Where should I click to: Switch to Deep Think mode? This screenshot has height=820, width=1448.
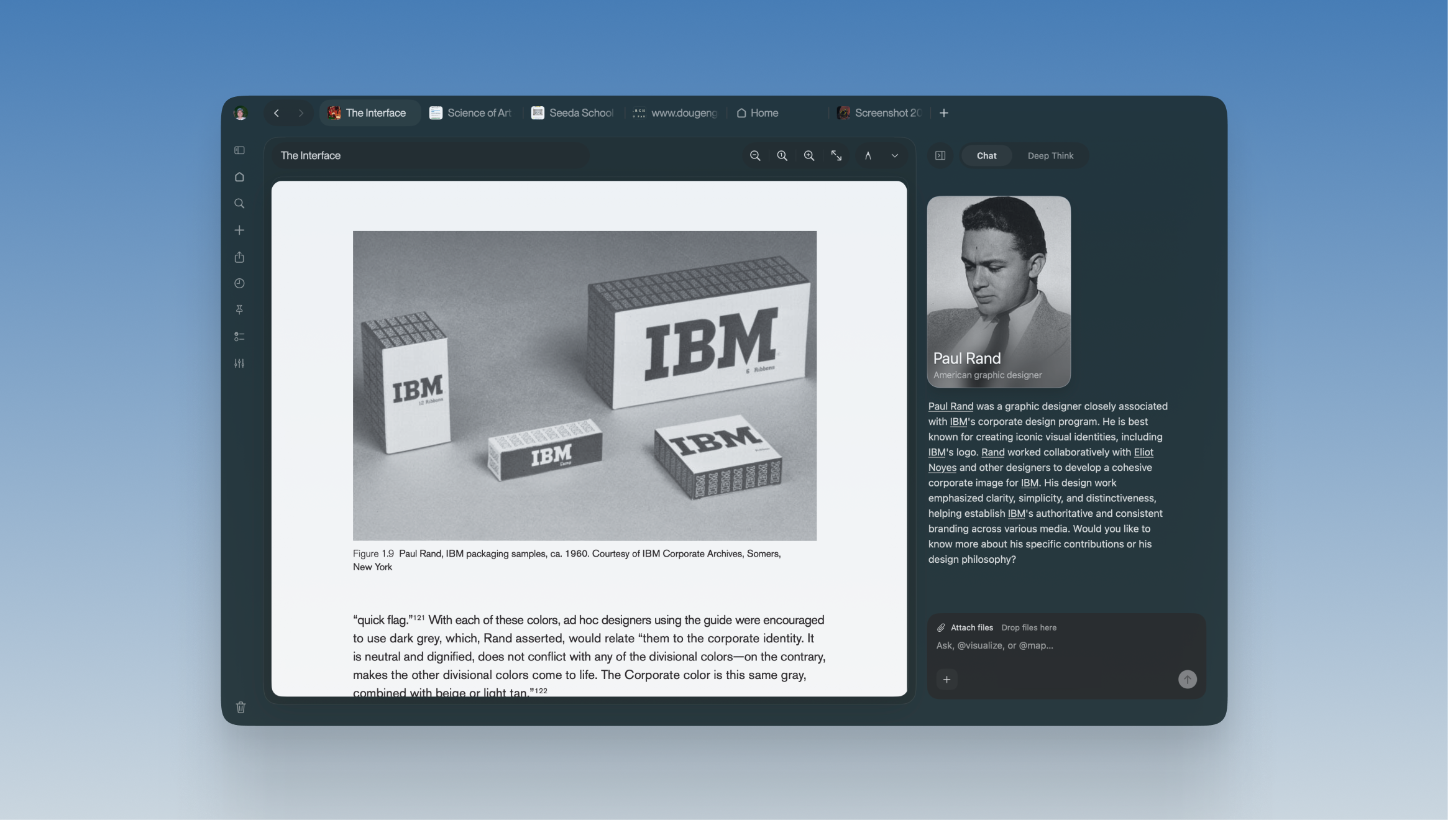1050,156
